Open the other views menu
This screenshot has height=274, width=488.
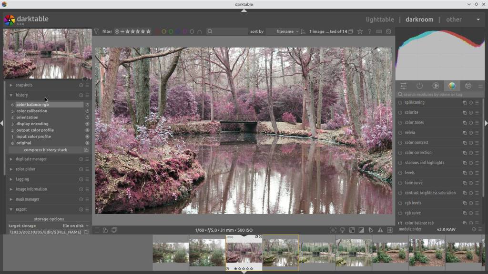(x=454, y=20)
